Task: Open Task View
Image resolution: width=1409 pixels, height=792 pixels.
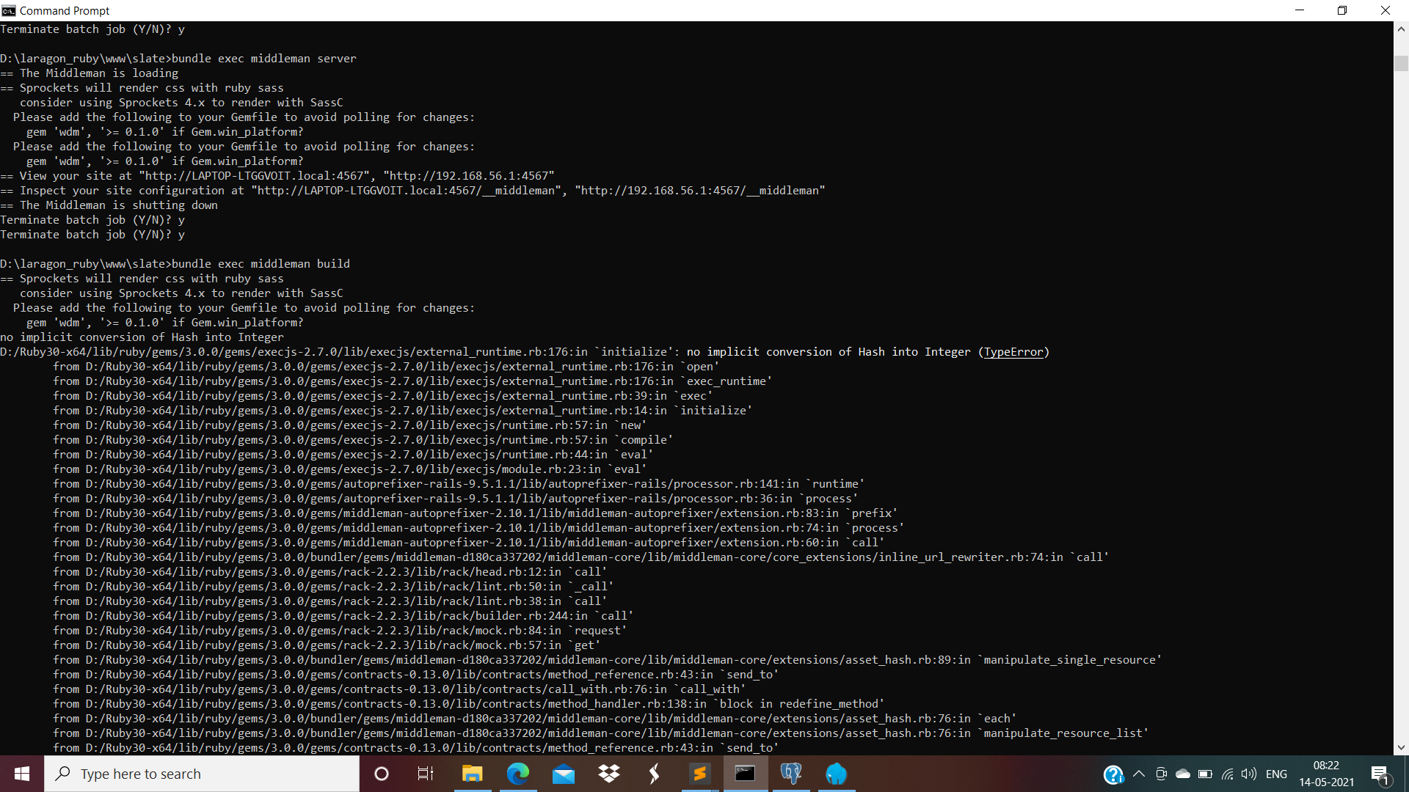Action: 425,774
